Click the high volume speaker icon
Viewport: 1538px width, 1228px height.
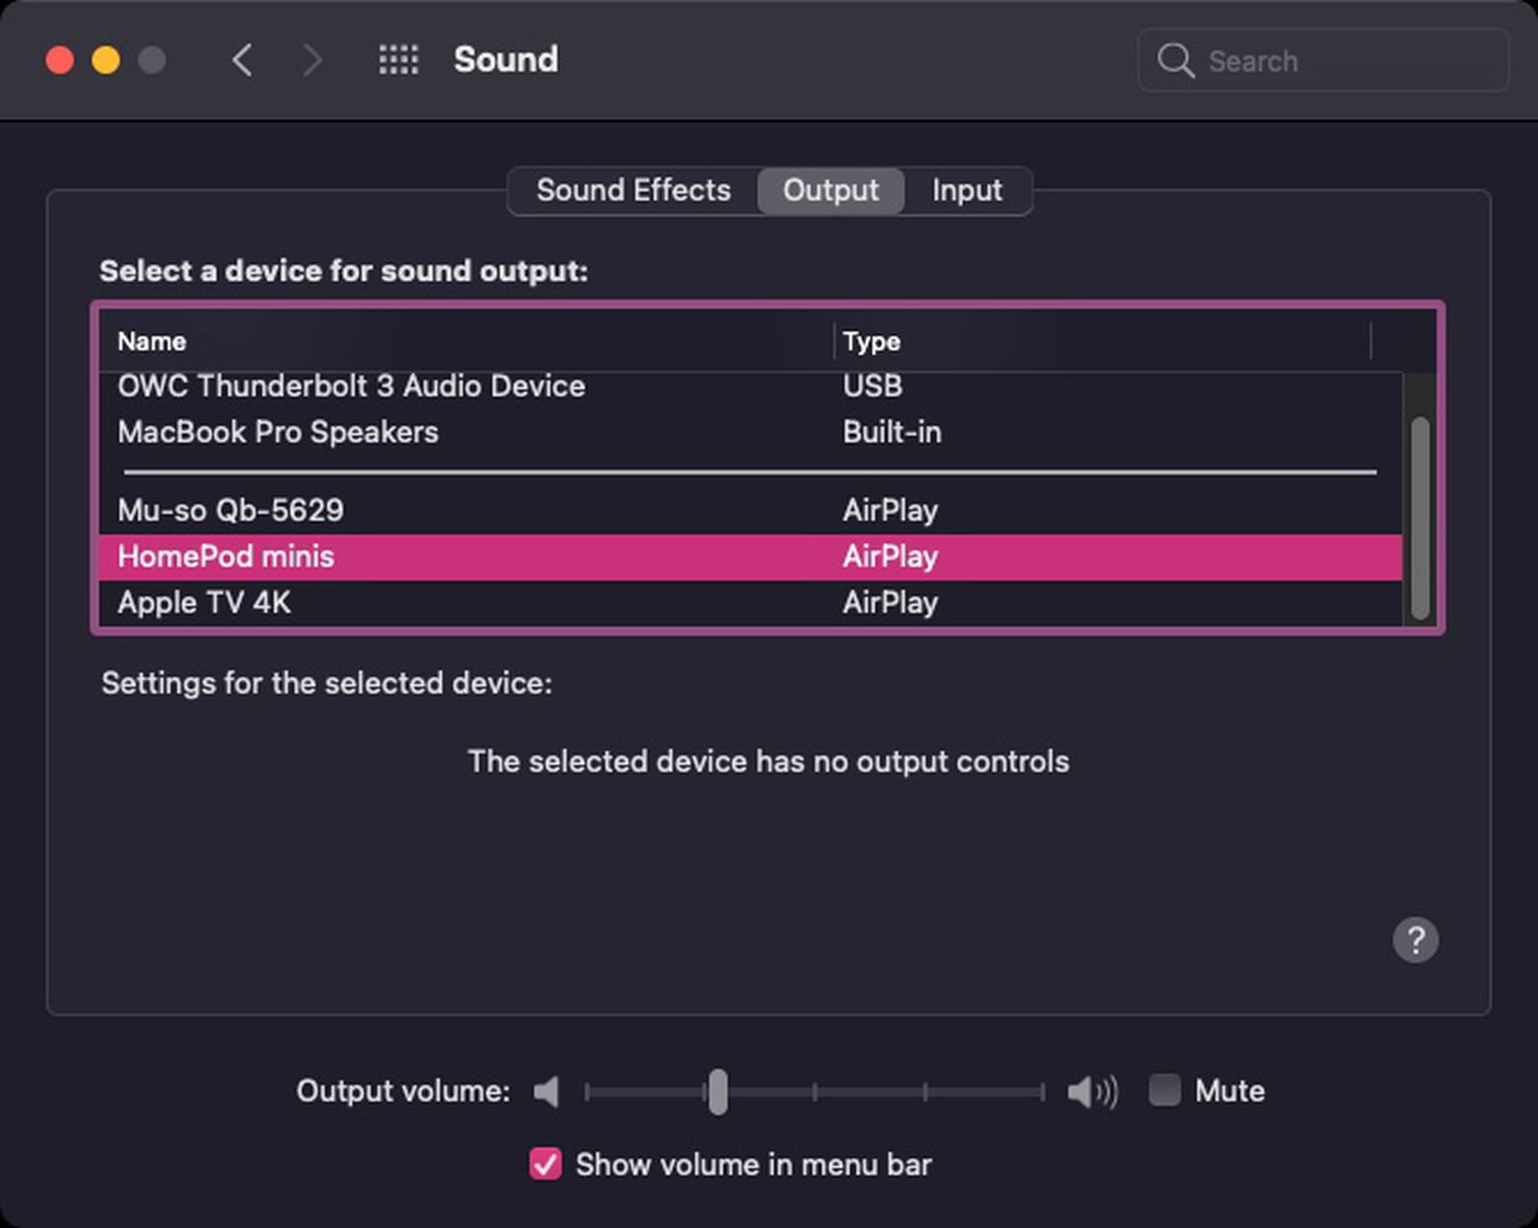tap(1092, 1091)
